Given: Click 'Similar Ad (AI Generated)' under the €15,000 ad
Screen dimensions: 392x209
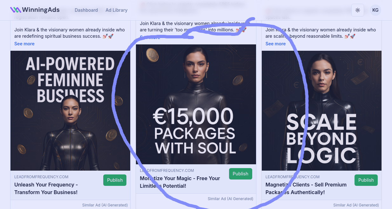Looking at the screenshot, I should tap(230, 199).
